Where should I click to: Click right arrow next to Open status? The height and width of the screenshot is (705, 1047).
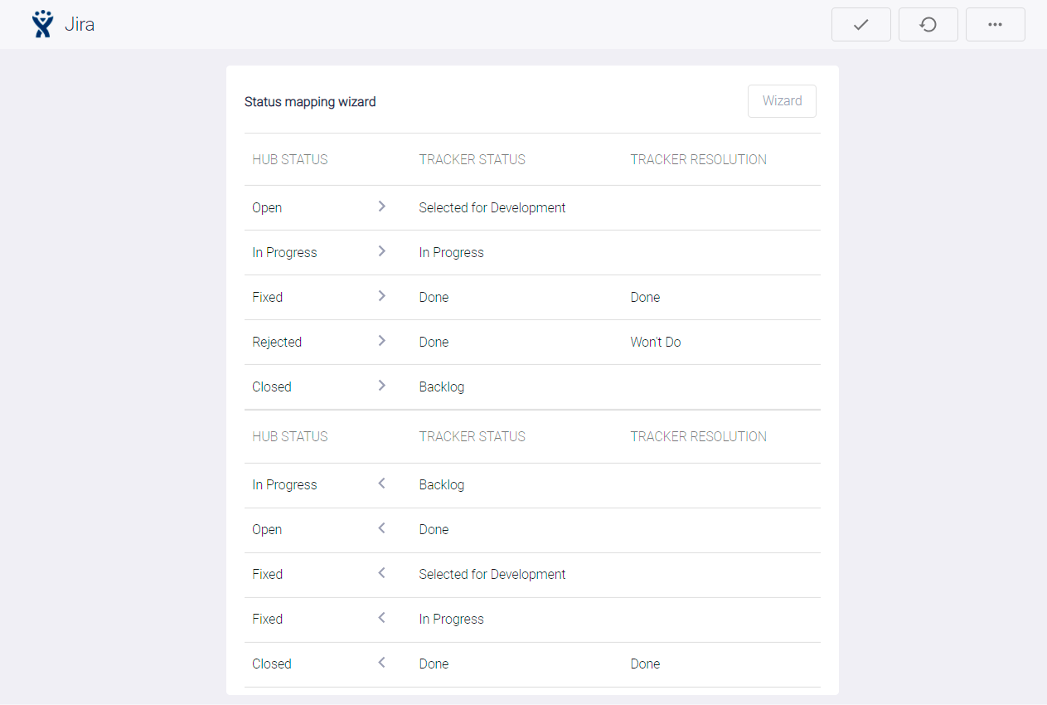pyautogui.click(x=381, y=207)
